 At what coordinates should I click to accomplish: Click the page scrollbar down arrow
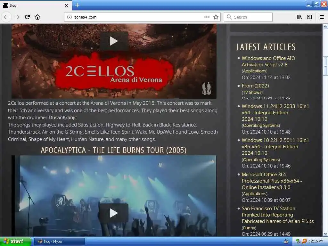point(325,234)
